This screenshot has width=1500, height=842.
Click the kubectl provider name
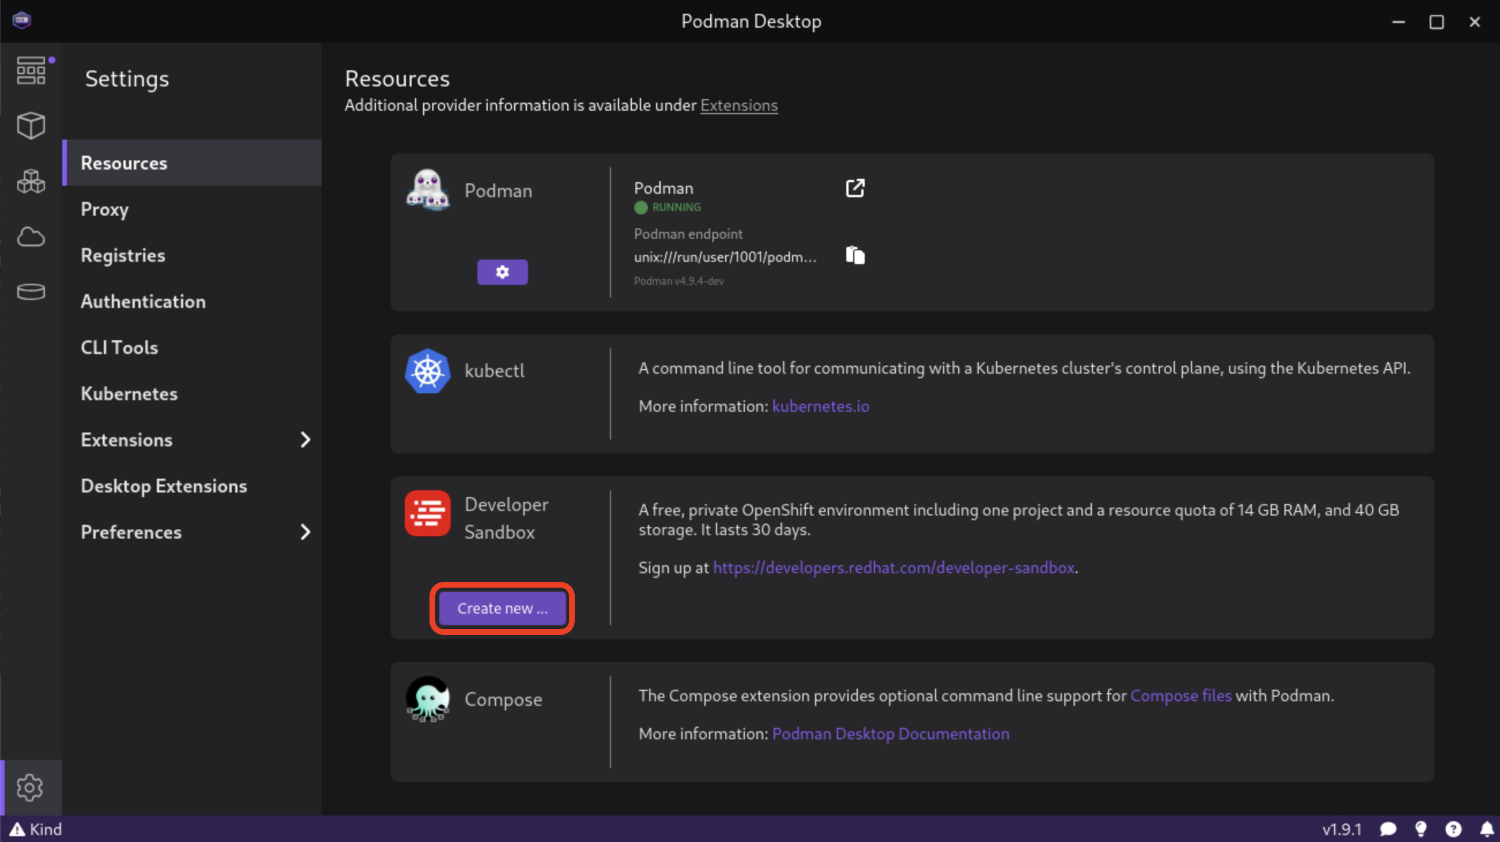pos(494,371)
